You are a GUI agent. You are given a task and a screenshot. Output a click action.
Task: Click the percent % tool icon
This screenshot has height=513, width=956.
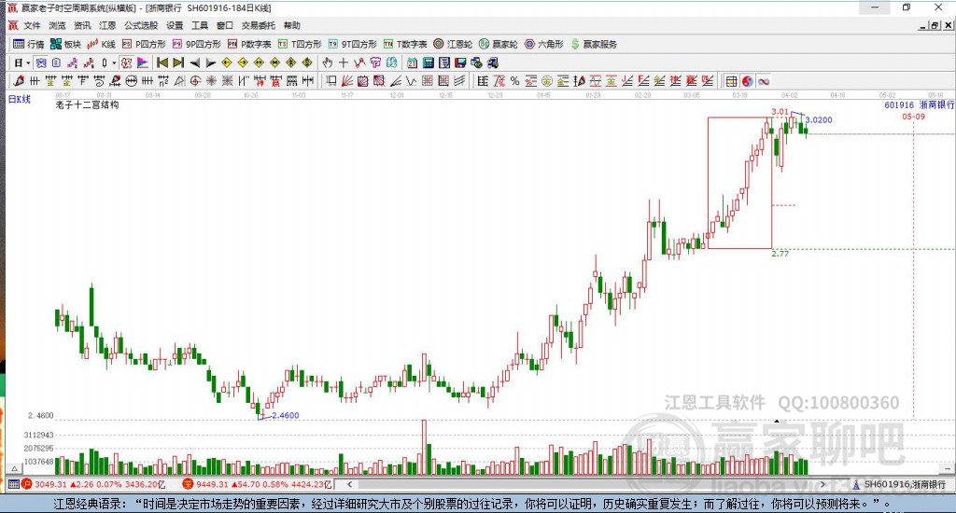coord(514,81)
